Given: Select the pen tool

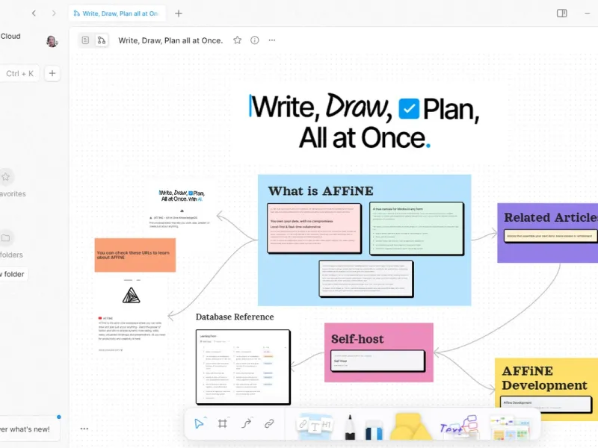Looking at the screenshot, I should coord(350,426).
